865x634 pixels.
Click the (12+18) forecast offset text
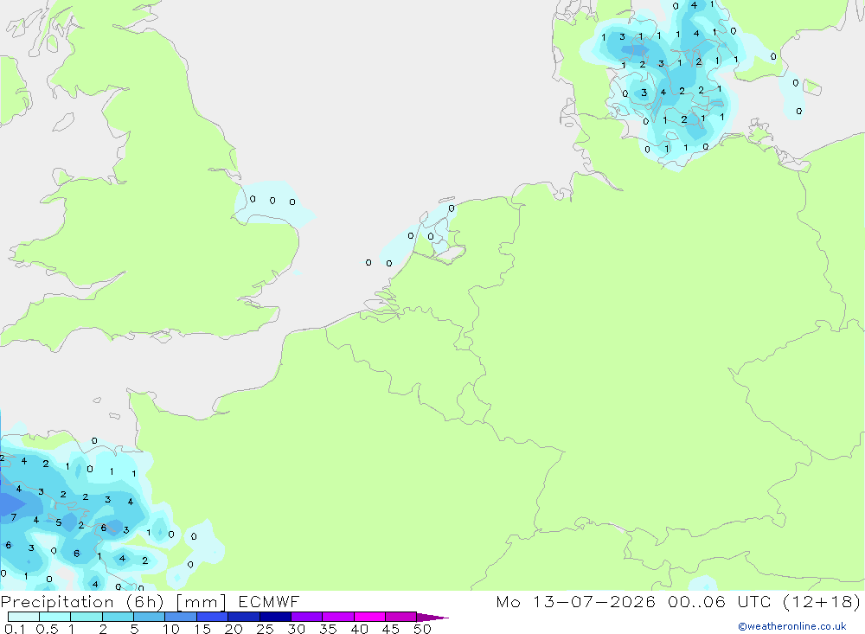822,601
